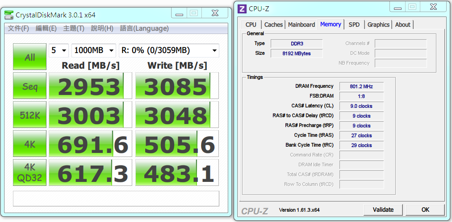Image resolution: width=452 pixels, height=222 pixels.
Task: Switch to the Mainboard tab
Action: click(x=301, y=25)
